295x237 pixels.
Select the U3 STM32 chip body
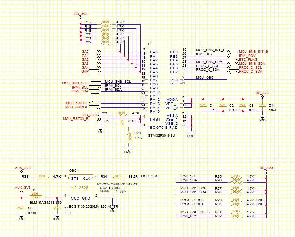[164, 90]
